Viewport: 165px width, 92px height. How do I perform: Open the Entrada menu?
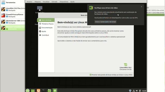click(x=54, y=2)
